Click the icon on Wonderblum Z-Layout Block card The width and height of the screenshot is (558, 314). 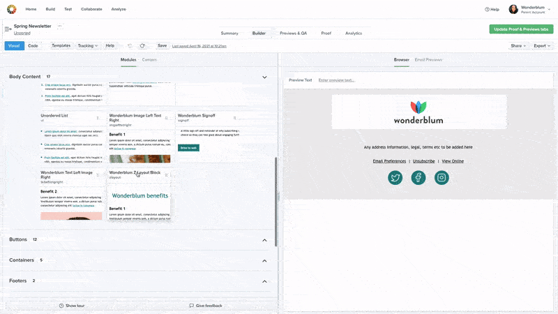166,175
